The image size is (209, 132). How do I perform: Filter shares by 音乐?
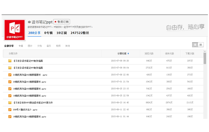click(49, 46)
